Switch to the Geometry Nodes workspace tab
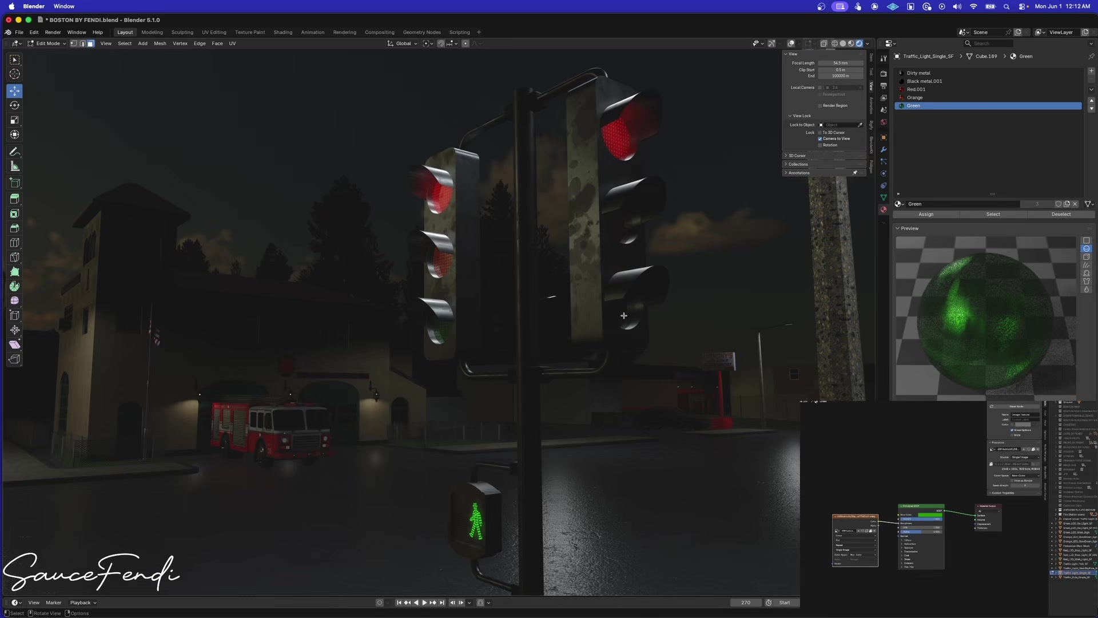Viewport: 1098px width, 618px height. click(x=421, y=33)
